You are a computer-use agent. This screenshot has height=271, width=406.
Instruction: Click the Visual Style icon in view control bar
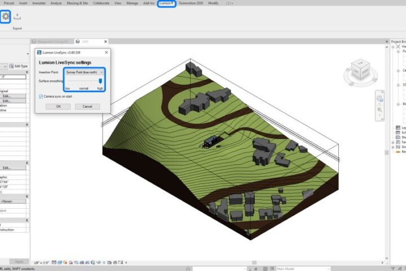(60, 263)
